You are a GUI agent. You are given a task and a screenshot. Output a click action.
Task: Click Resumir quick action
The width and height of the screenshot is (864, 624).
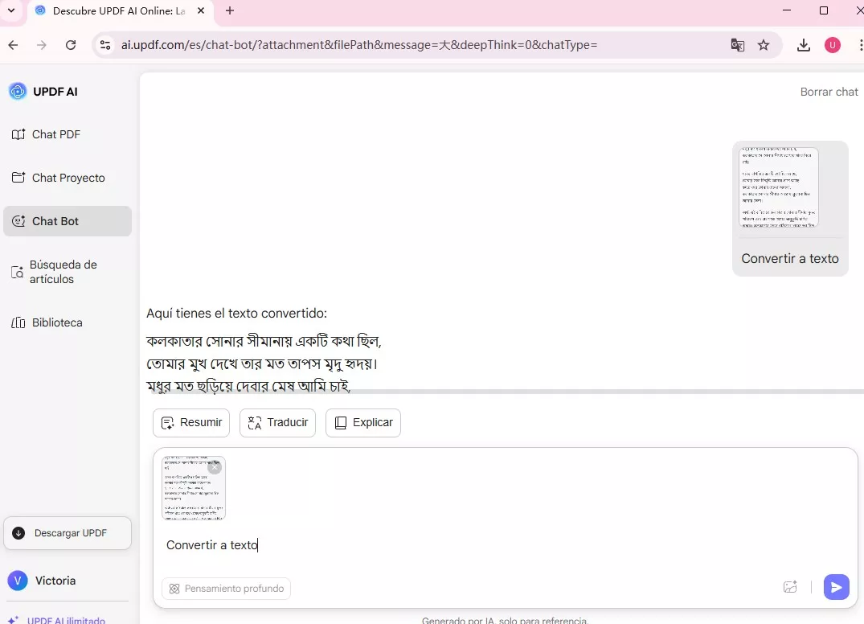point(191,423)
